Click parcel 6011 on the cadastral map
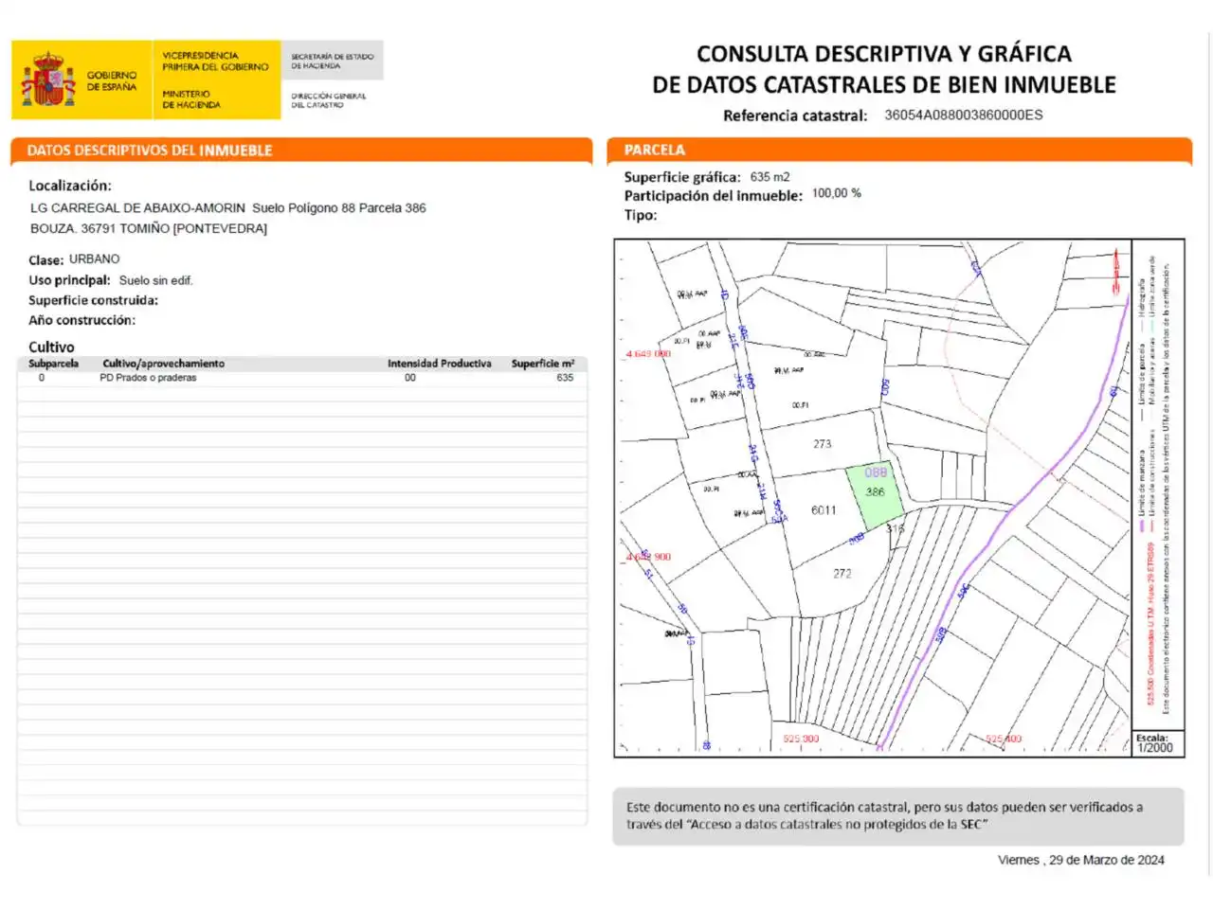Screen dimensions: 1213x909 click(x=824, y=510)
